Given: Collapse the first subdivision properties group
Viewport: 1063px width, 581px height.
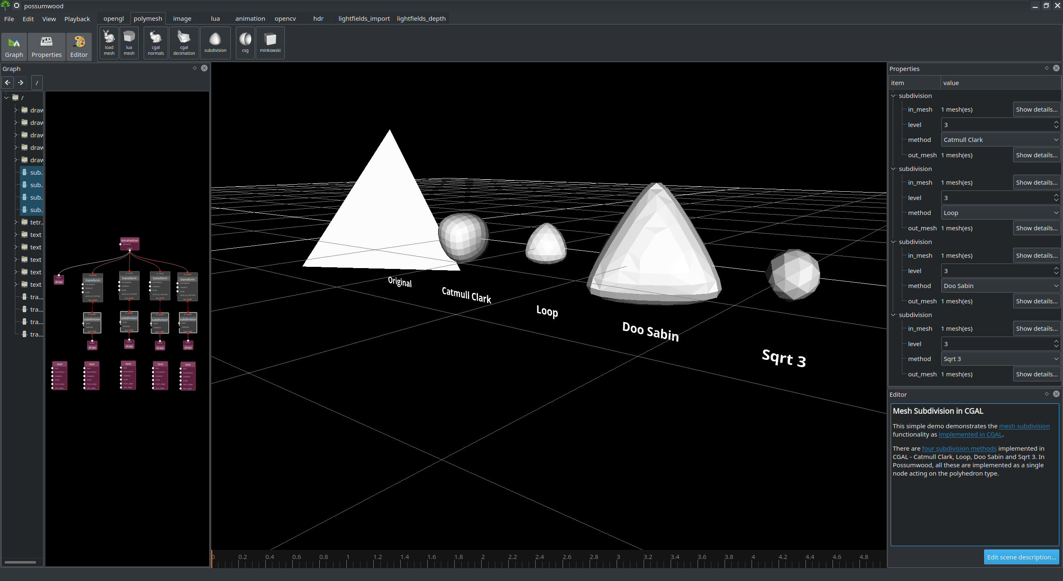Looking at the screenshot, I should point(893,96).
